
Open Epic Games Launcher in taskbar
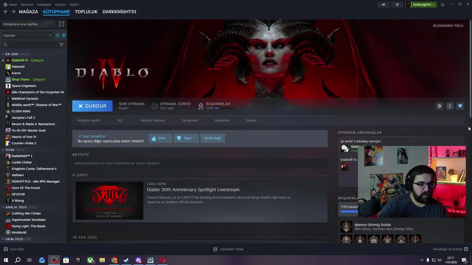[78, 260]
